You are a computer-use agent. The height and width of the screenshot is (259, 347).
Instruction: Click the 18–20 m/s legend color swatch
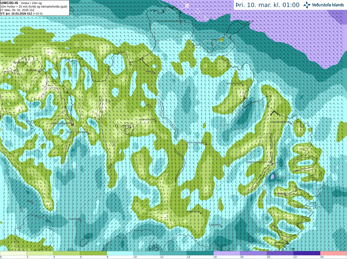tap(253, 253)
